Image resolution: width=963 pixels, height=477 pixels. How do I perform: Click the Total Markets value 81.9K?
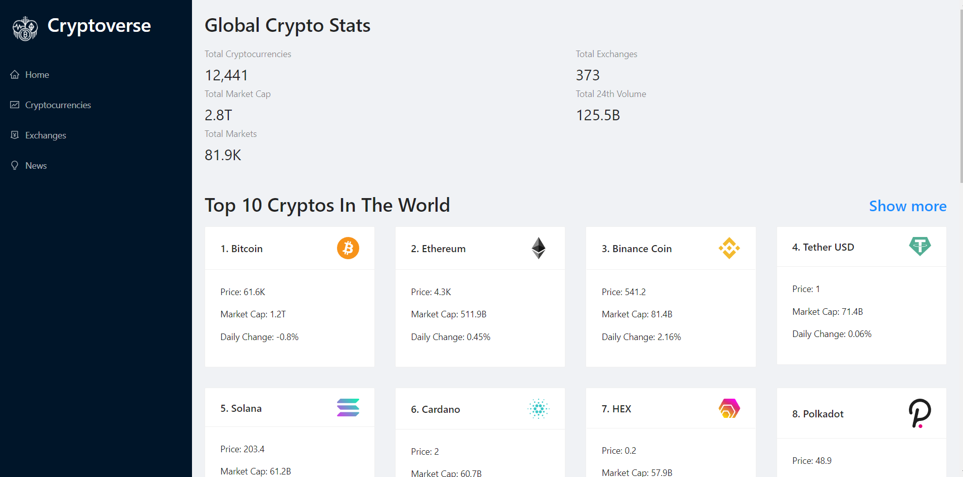pos(223,155)
